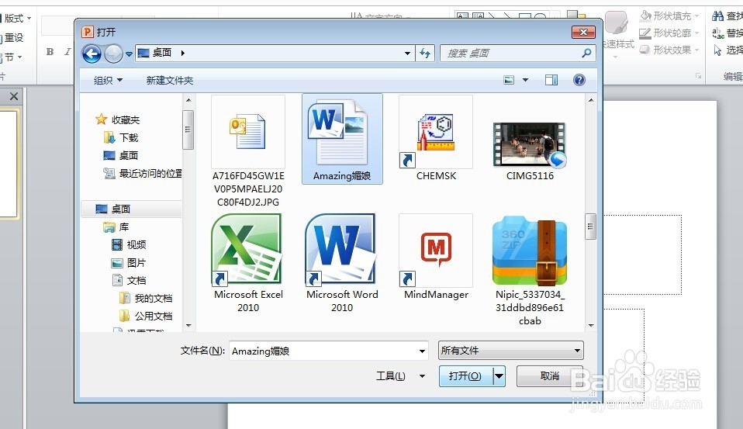This screenshot has width=743, height=429.
Task: Open 形状填充 in PowerPoint ribbon
Action: coord(669,16)
